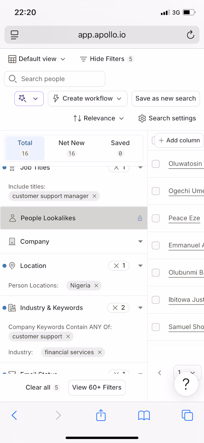204x443 pixels.
Task: Open the AI sparkle assistant button
Action: (x=29, y=99)
